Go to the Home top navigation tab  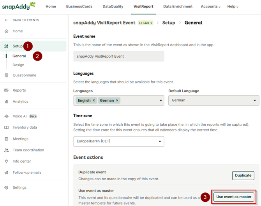[x=51, y=7]
